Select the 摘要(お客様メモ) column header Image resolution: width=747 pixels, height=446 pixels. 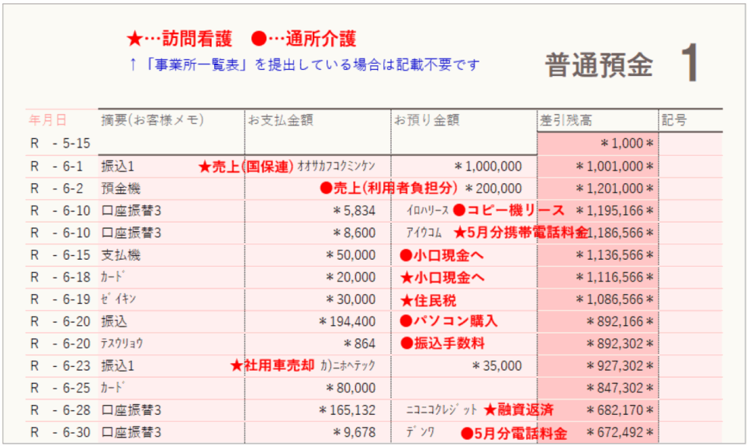153,120
